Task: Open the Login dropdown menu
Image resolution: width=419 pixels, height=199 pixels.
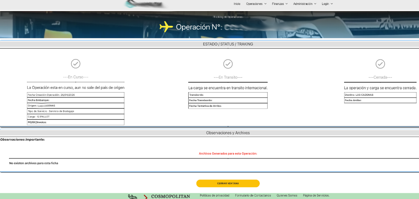Action: [x=327, y=4]
